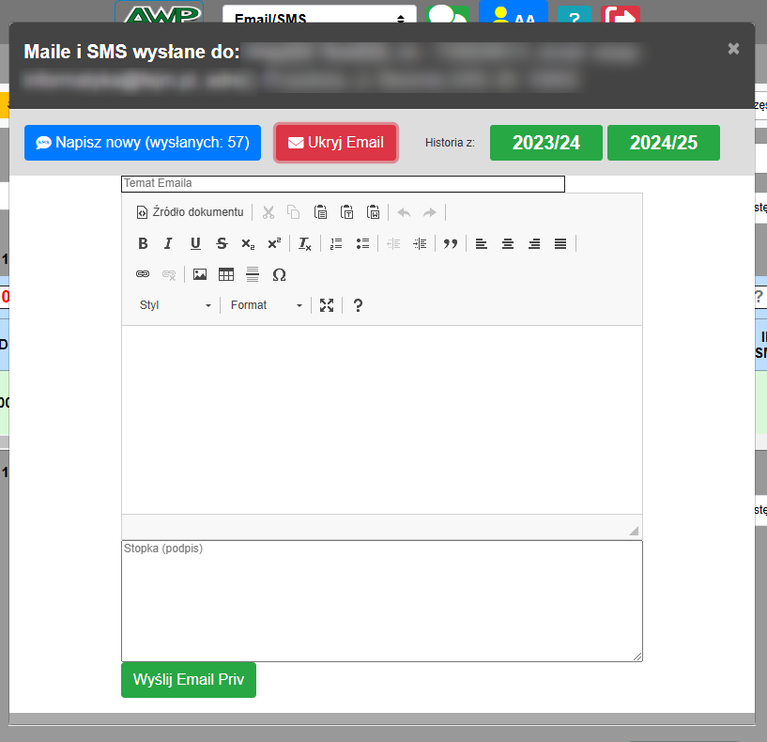Screen dimensions: 767x742
Task: Click the block quote icon
Action: tap(451, 243)
